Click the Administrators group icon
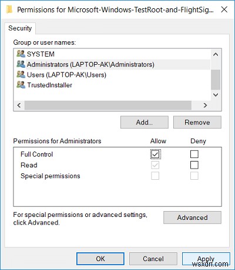Viewport: 235px width, 270px height. (21, 64)
